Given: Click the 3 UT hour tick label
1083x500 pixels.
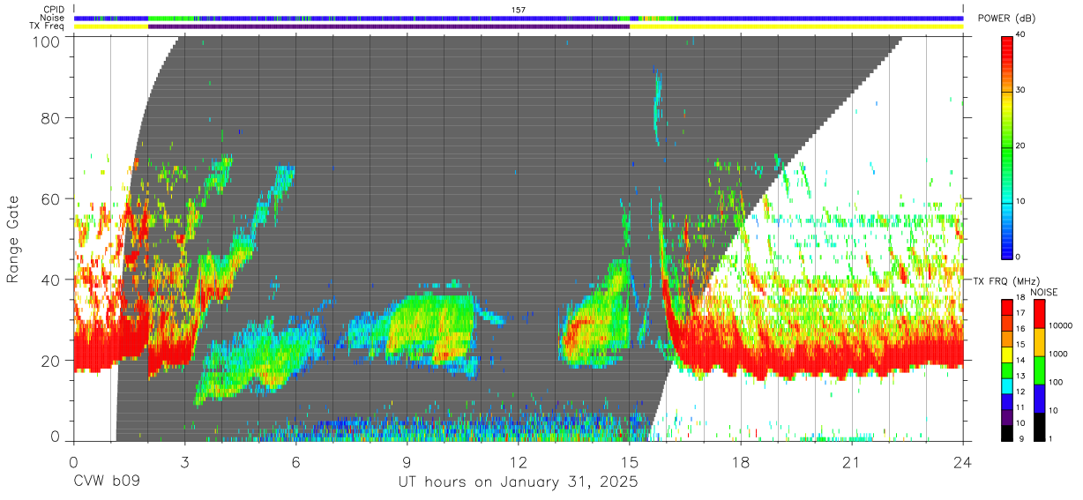Looking at the screenshot, I should tap(185, 462).
